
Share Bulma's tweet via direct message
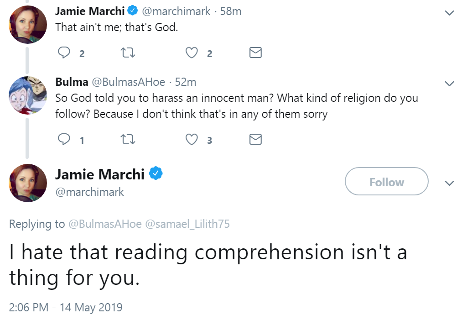click(x=255, y=140)
